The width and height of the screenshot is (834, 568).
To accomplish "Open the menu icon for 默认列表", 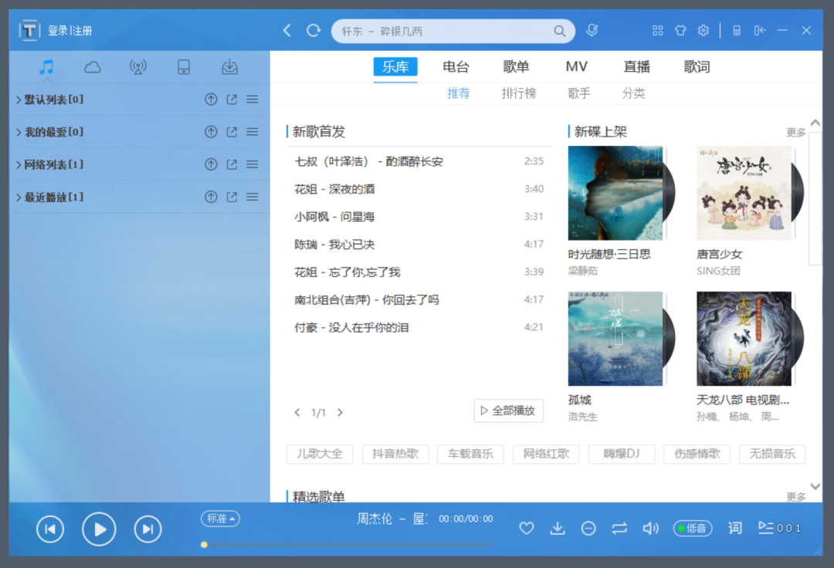I will pyautogui.click(x=252, y=100).
